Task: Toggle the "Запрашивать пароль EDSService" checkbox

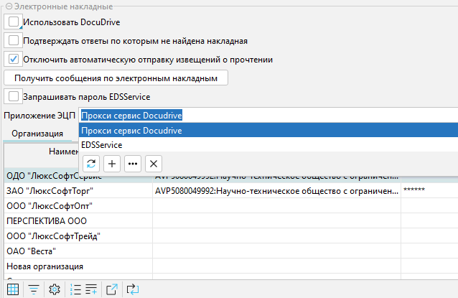Action: (x=14, y=96)
